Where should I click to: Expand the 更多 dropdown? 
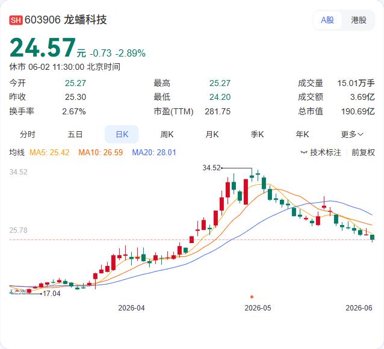352,134
